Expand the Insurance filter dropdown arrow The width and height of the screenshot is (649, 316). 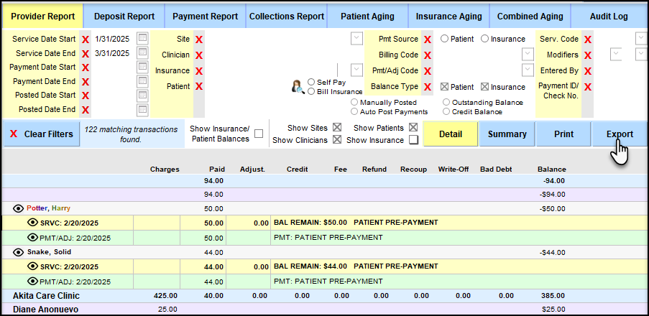click(x=356, y=70)
